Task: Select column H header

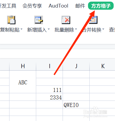Action: (23, 66)
